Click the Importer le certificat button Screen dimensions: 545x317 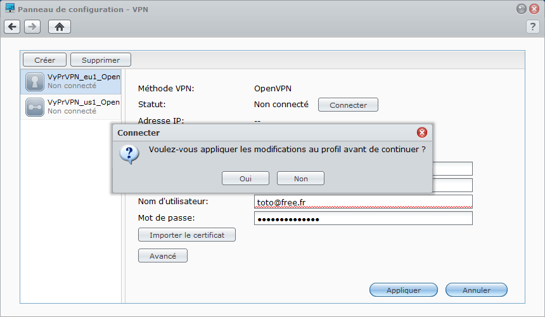click(187, 235)
